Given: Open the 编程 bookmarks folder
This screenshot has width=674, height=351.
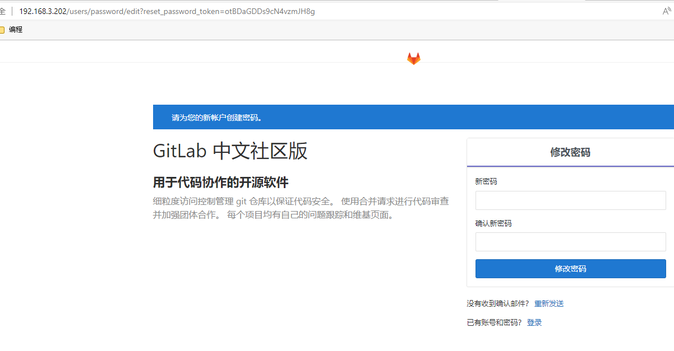Looking at the screenshot, I should click(11, 30).
